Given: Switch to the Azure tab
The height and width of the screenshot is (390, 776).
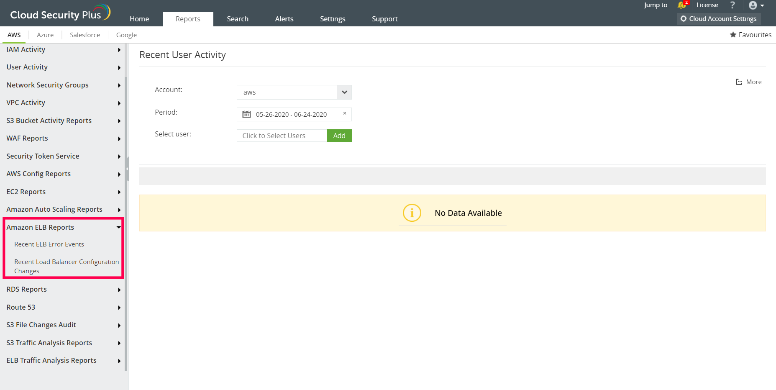Looking at the screenshot, I should (x=45, y=35).
